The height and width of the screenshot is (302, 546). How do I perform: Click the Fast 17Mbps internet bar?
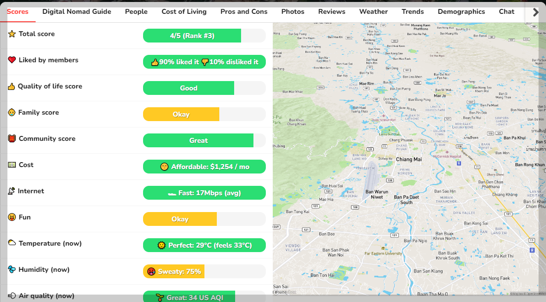click(x=204, y=193)
